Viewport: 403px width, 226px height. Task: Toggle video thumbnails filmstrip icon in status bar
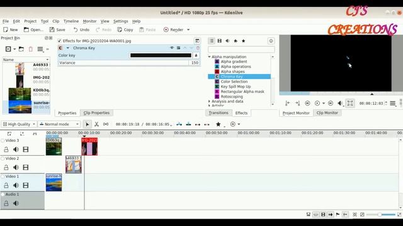[x=323, y=215]
